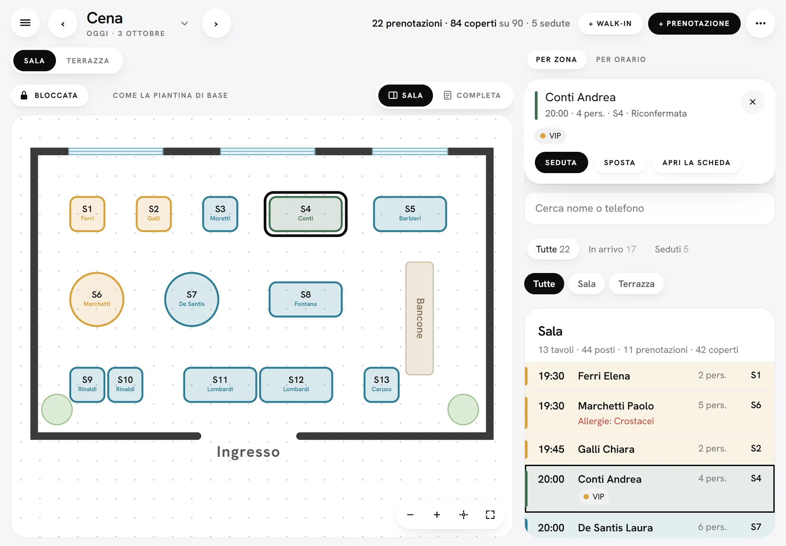Open the Marchetti Paolo reservation row

(650, 412)
